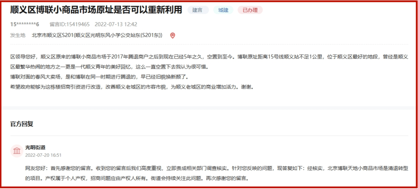Click the message ID 留言ID:15419465

point(70,24)
